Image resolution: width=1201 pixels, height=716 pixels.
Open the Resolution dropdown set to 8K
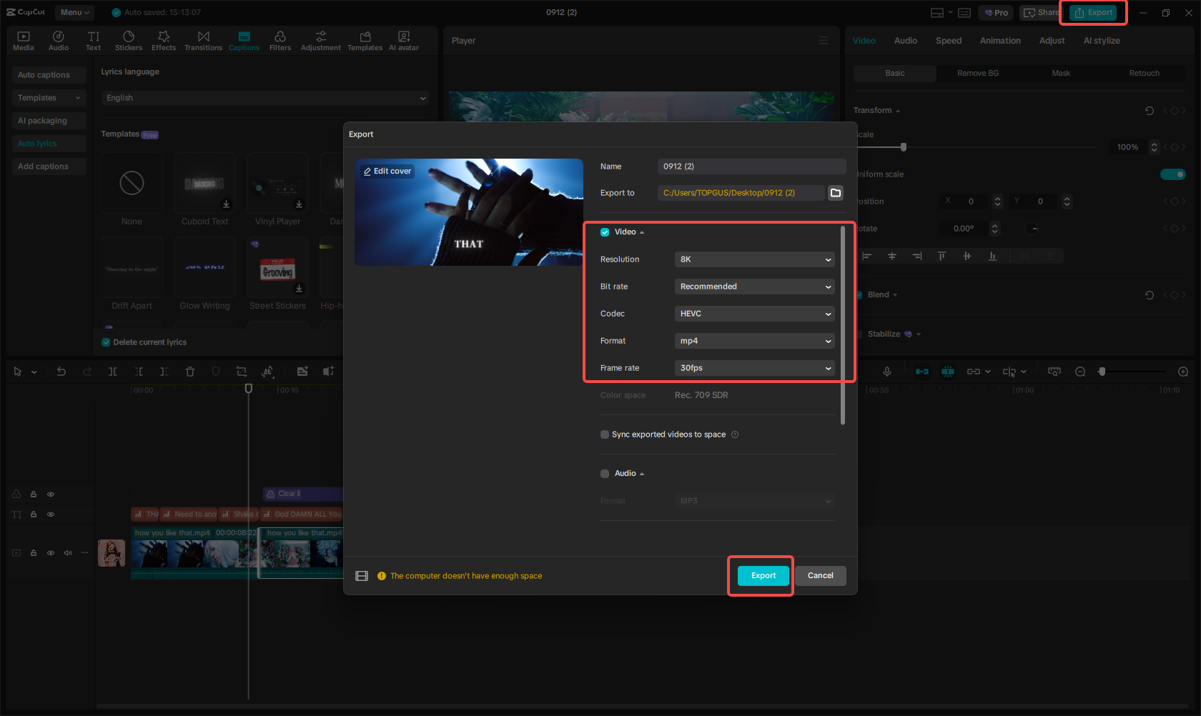[754, 259]
